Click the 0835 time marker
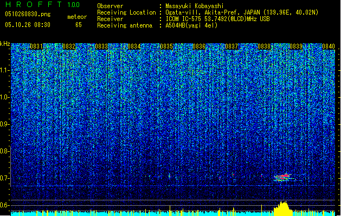Screen dimensions: 341x216 pyautogui.click(x=166, y=46)
